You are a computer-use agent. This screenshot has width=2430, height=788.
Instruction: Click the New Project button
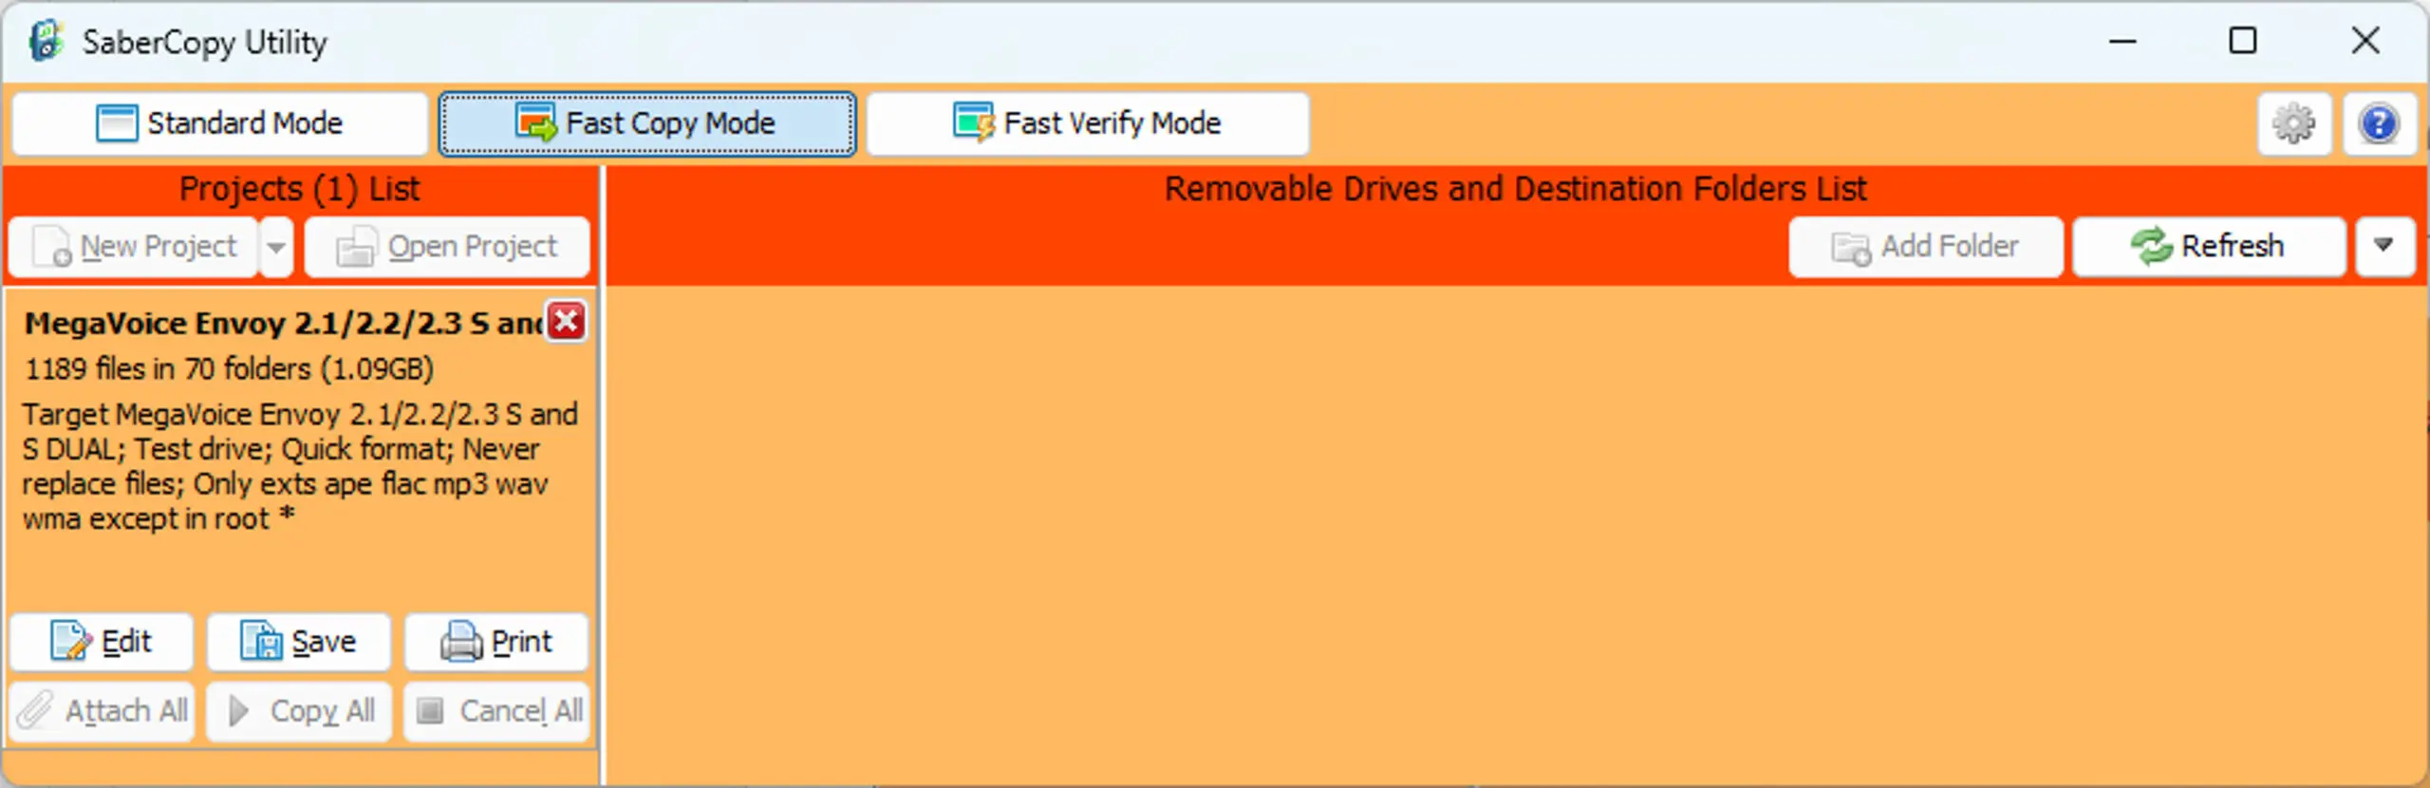click(133, 247)
